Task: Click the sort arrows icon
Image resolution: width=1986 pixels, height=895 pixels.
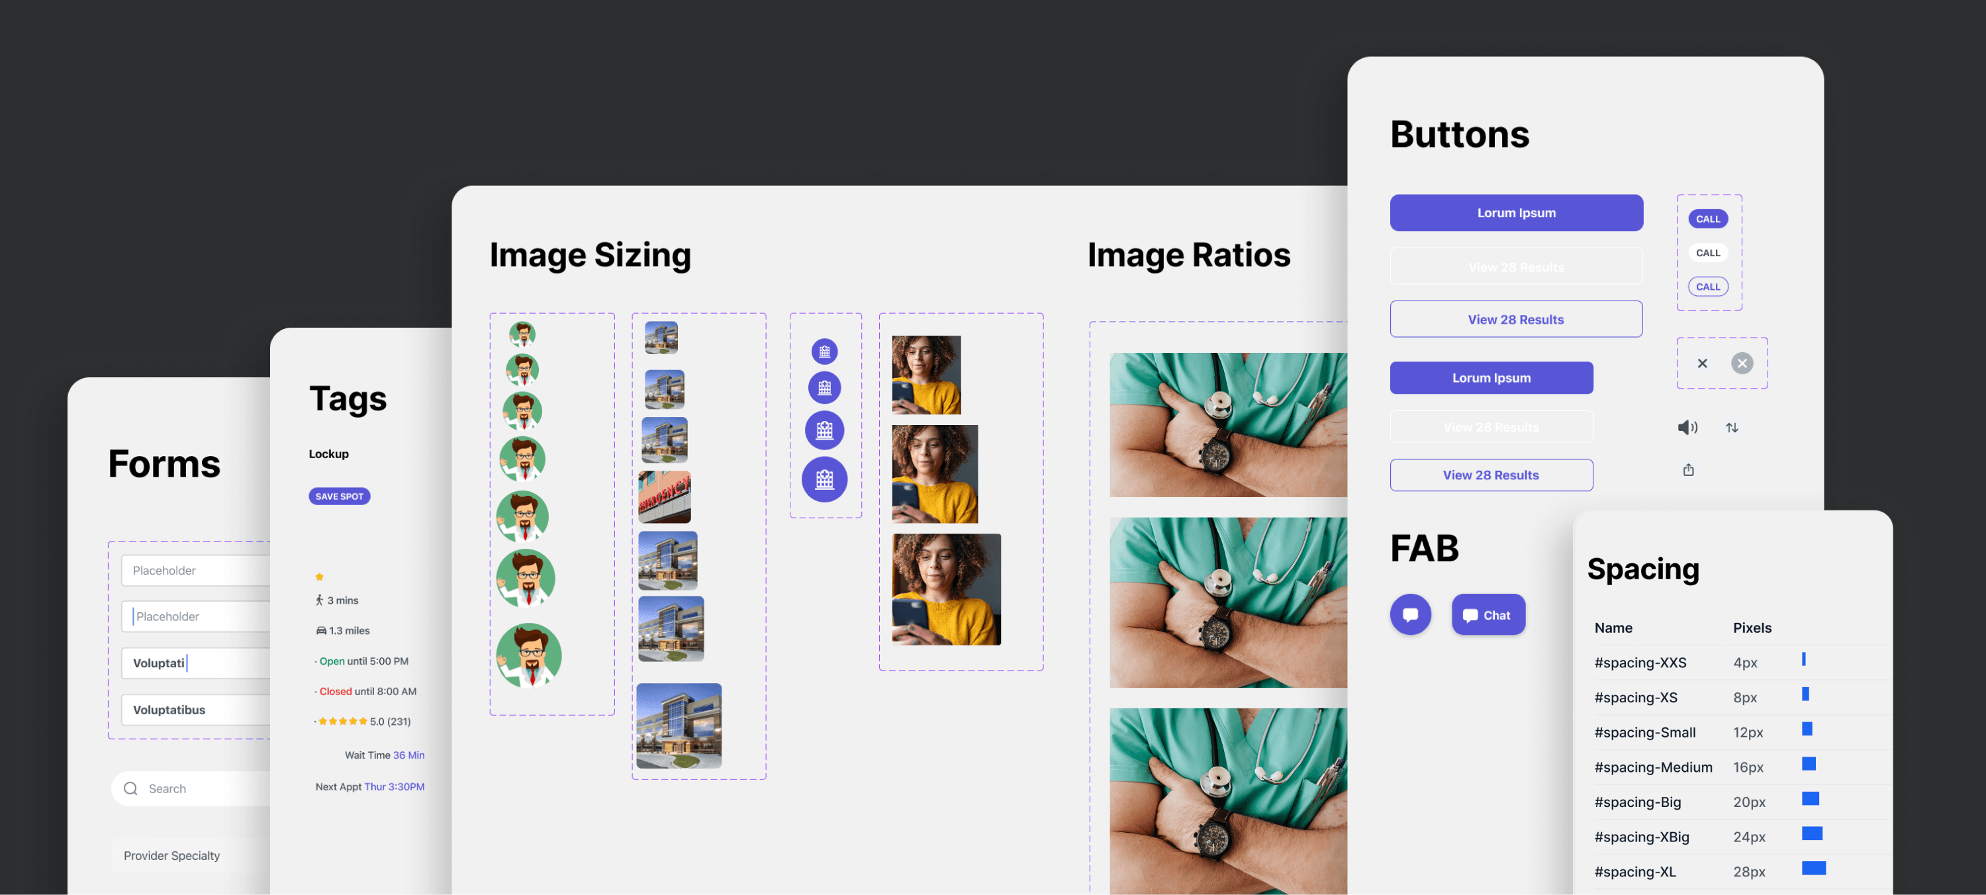Action: pos(1732,427)
